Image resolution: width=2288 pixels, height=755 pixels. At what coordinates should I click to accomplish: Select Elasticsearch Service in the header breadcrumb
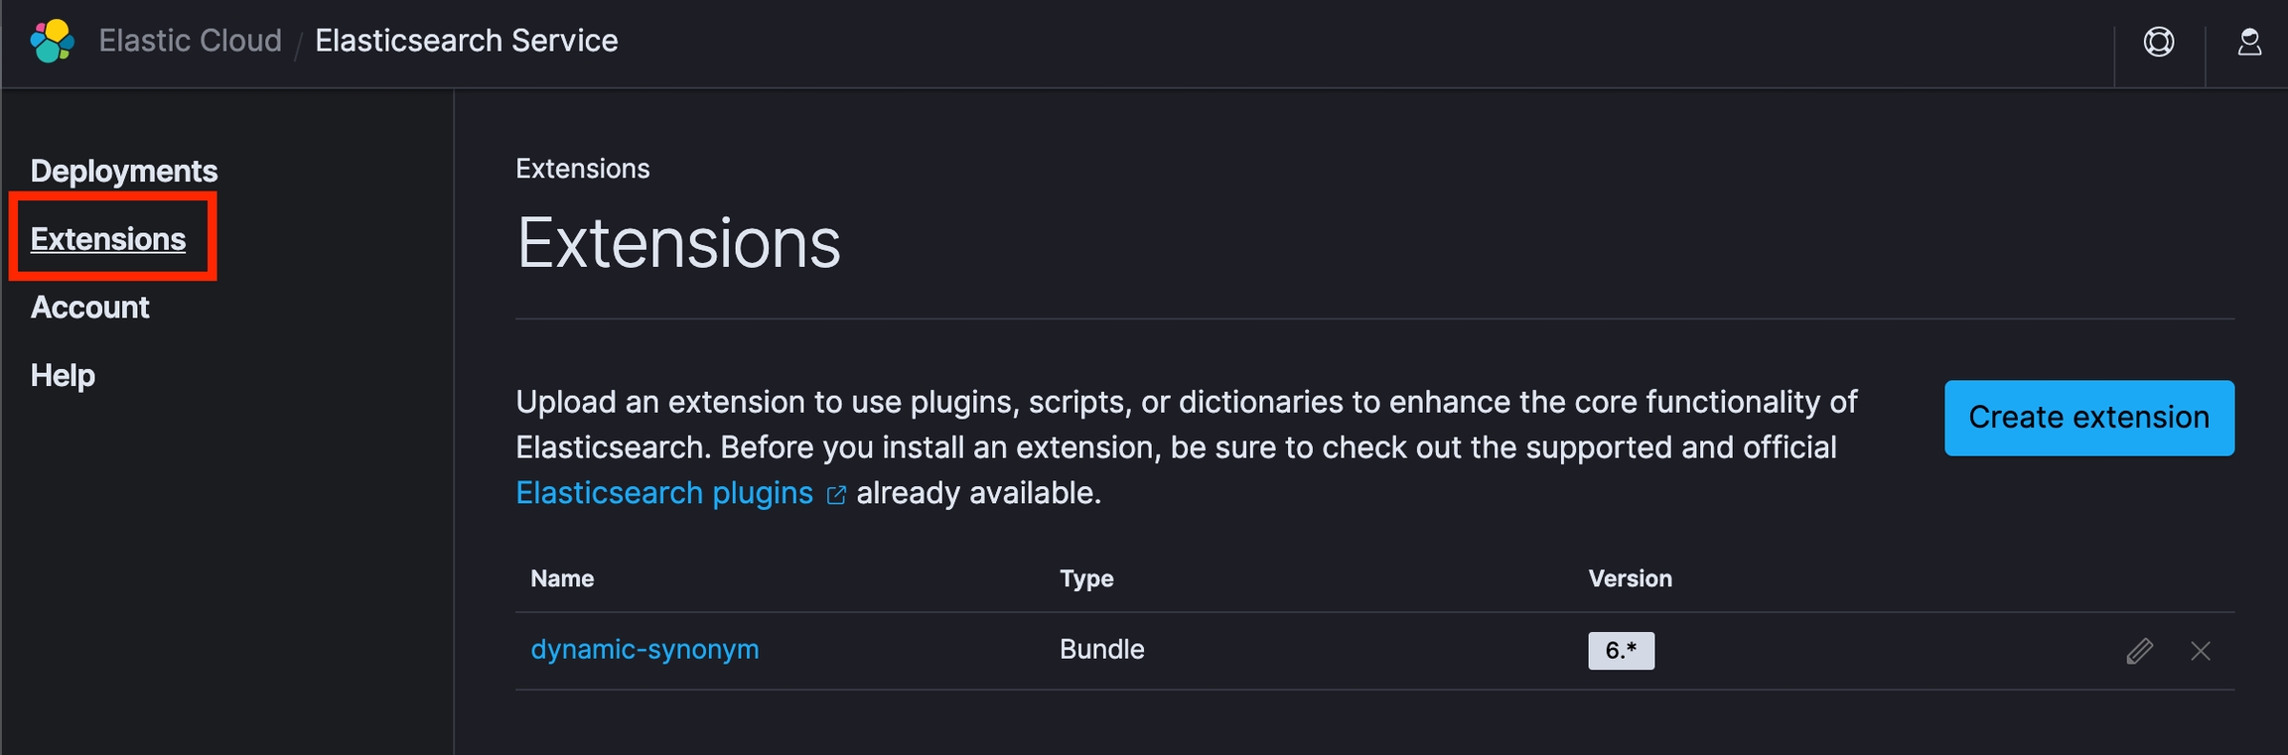coord(466,41)
